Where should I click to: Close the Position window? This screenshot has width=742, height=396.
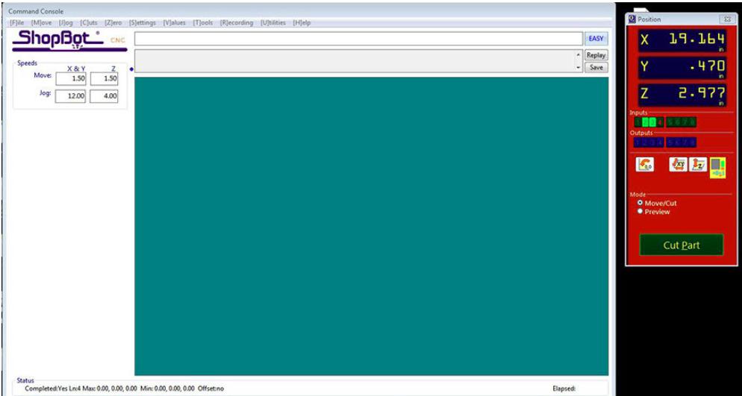click(726, 19)
